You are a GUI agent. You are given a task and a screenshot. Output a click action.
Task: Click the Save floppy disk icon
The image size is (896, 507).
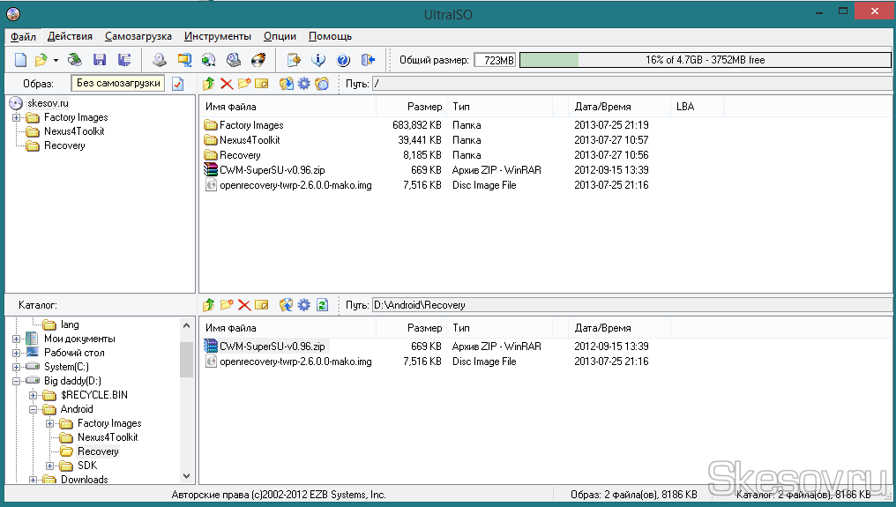point(100,60)
